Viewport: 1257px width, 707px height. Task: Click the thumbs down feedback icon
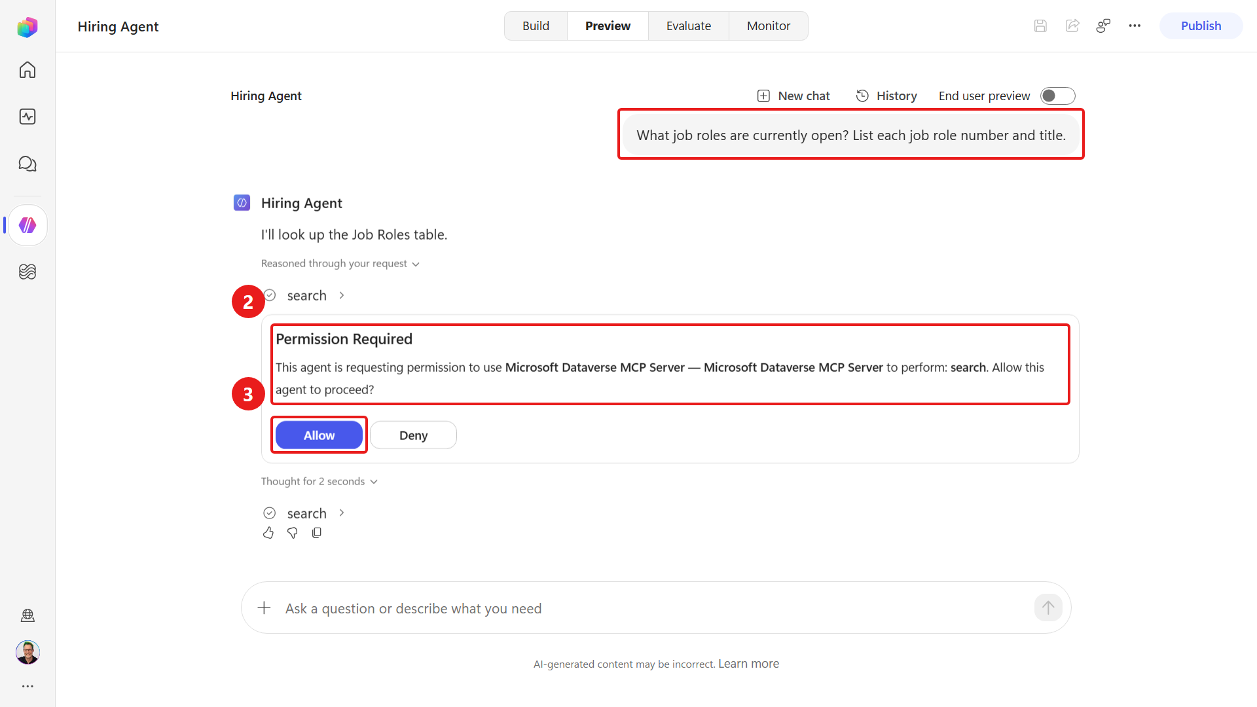pyautogui.click(x=293, y=533)
